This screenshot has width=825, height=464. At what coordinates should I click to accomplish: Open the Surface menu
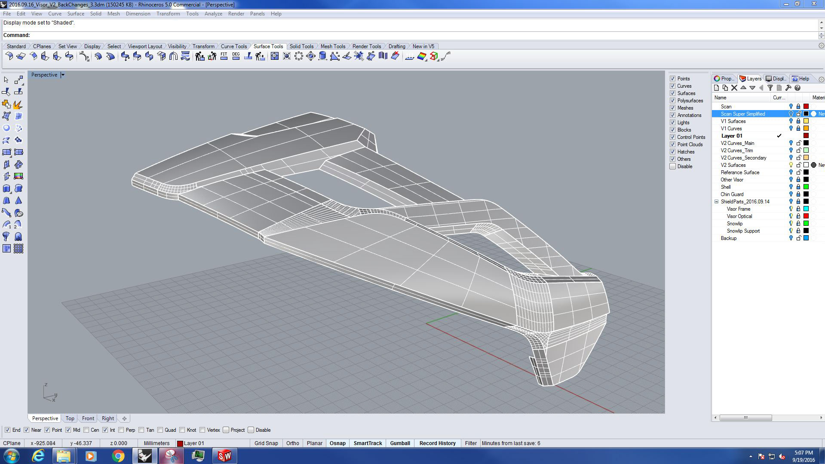[75, 14]
